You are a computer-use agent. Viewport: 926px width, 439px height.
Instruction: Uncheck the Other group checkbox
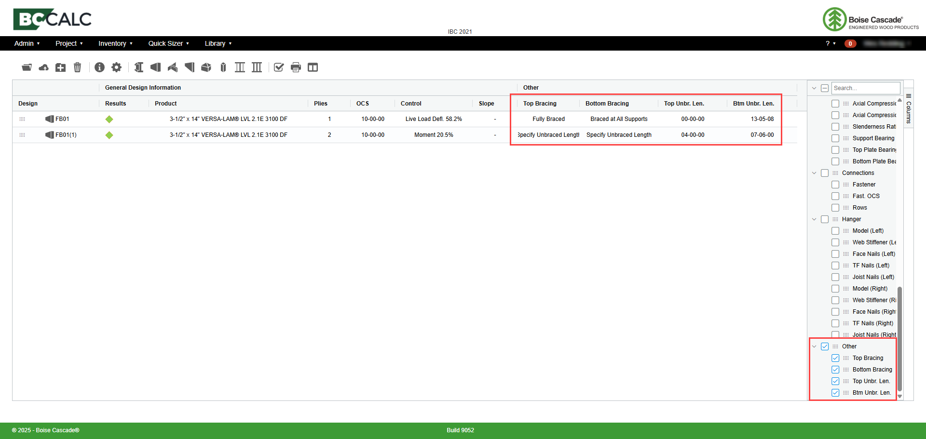tap(825, 346)
